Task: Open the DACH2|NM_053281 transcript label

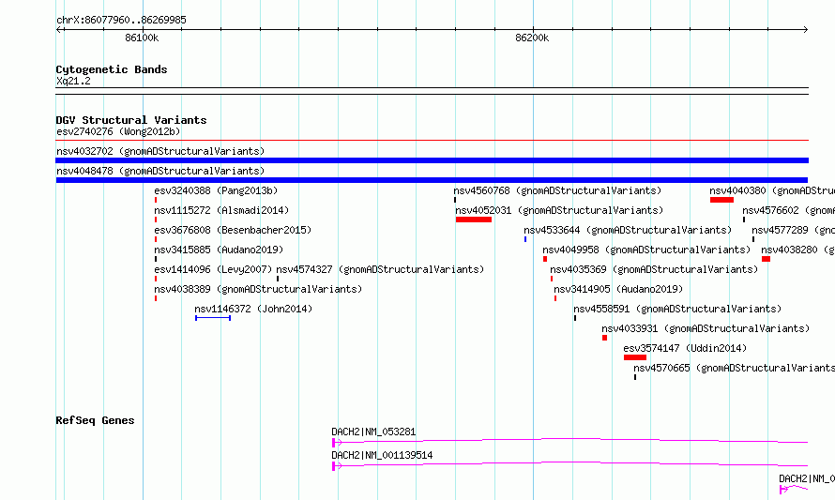Action: pos(373,432)
